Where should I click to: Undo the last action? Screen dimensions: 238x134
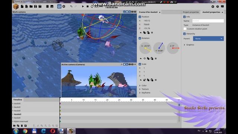pos(71,7)
